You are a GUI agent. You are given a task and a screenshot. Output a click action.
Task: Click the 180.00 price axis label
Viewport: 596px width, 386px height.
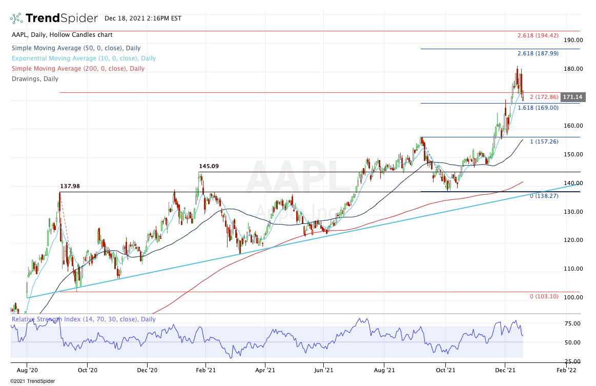573,69
